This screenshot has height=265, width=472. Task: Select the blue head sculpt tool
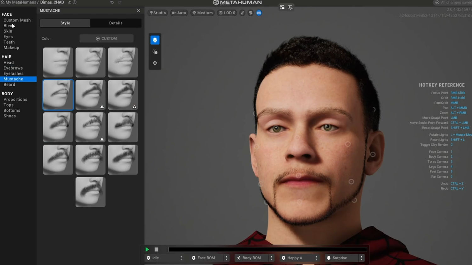coord(155,40)
